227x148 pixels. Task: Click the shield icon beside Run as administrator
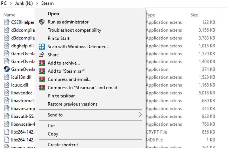click(x=42, y=22)
